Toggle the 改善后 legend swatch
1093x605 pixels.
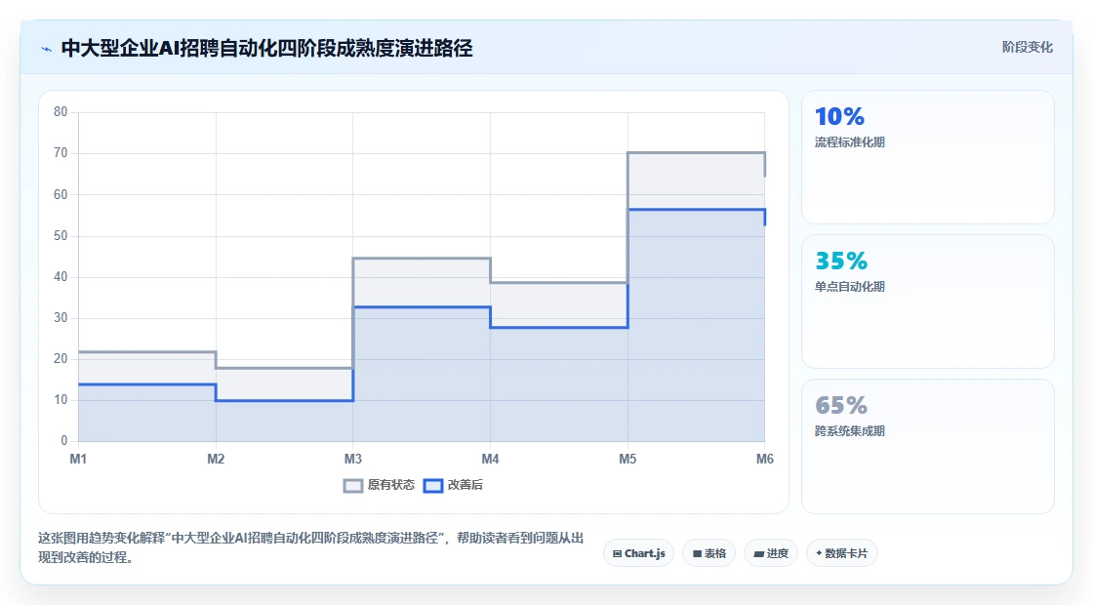click(433, 486)
